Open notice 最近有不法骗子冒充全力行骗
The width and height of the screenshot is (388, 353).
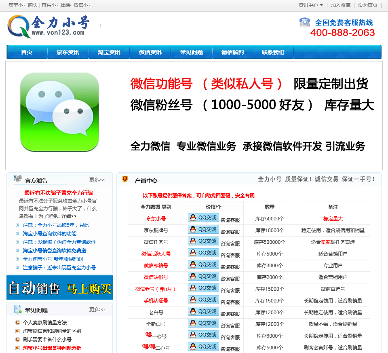point(59,193)
